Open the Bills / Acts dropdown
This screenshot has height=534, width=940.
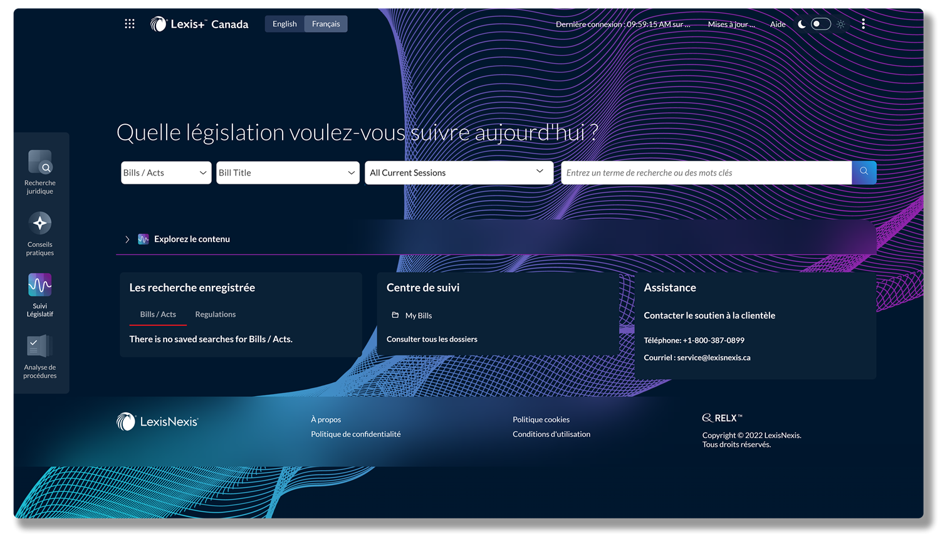coord(165,173)
